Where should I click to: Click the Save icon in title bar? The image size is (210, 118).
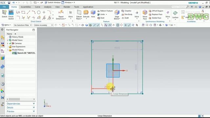(9, 3)
